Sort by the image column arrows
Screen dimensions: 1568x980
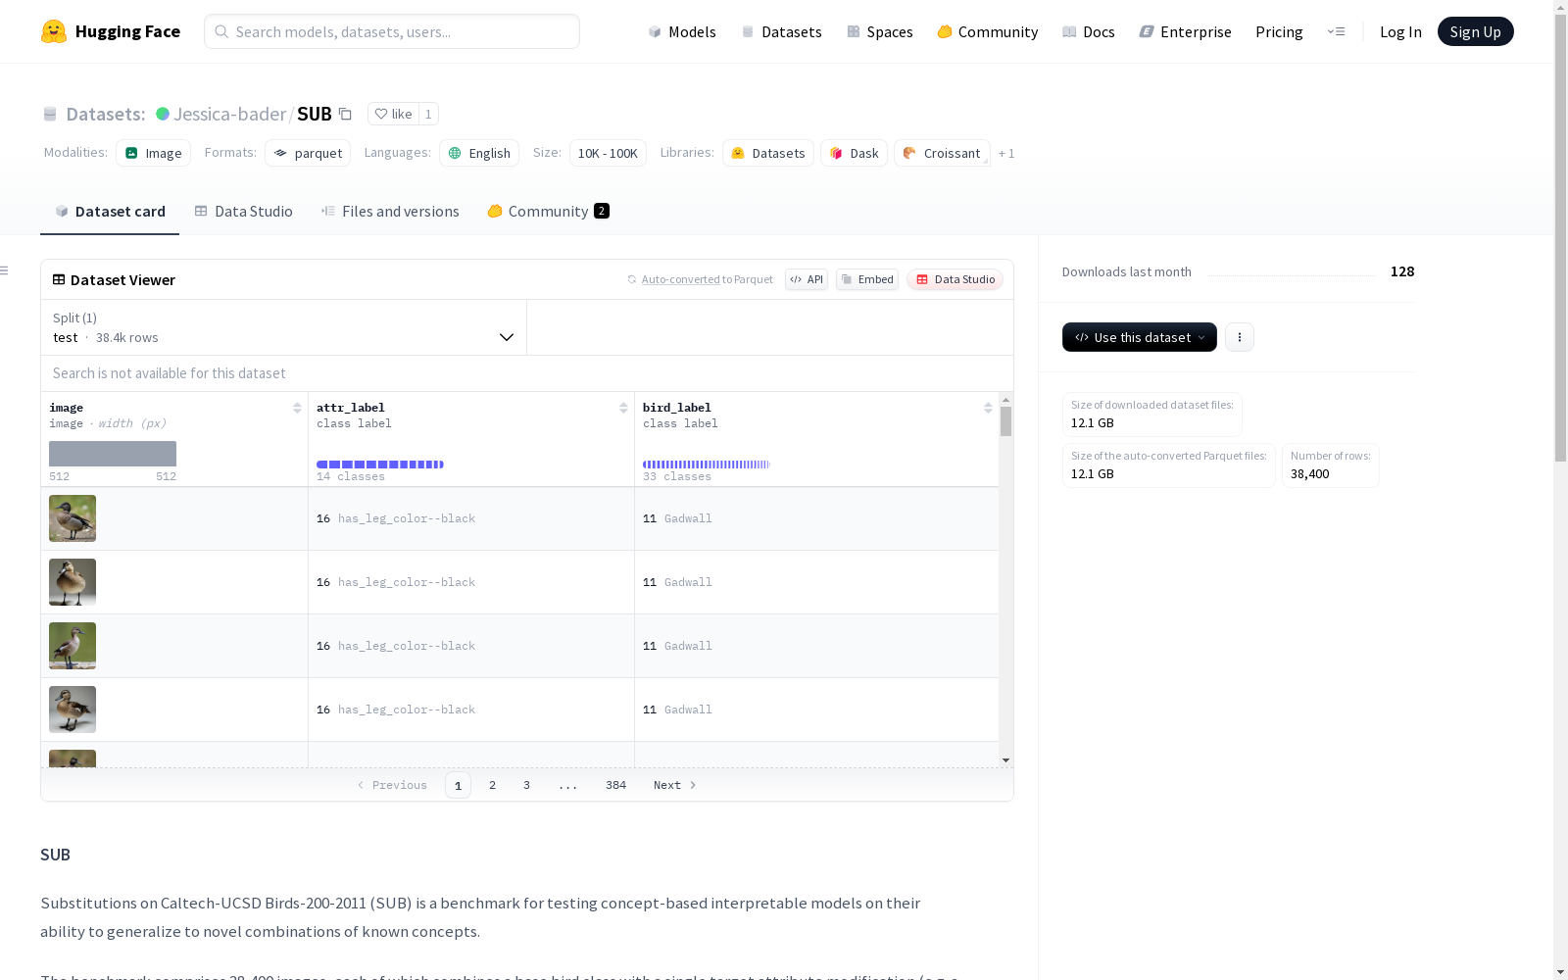click(x=297, y=408)
